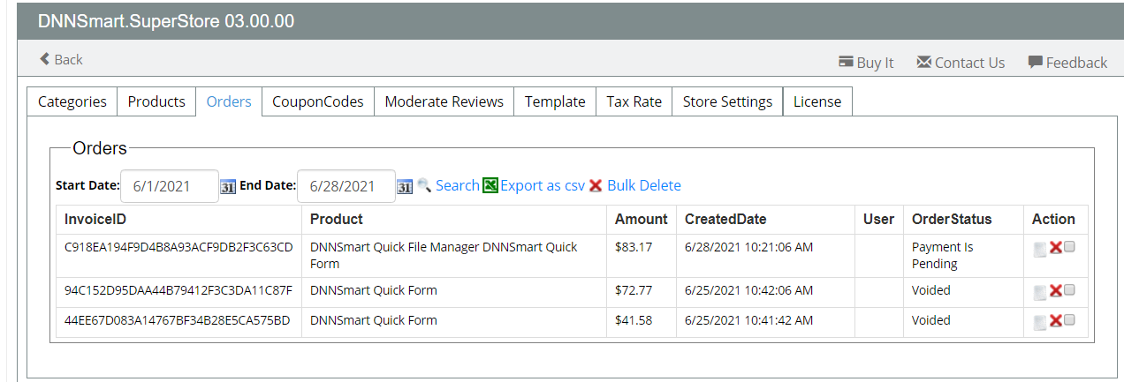View details icon for invoice C918EA194F9D
The height and width of the screenshot is (382, 1124).
1040,250
